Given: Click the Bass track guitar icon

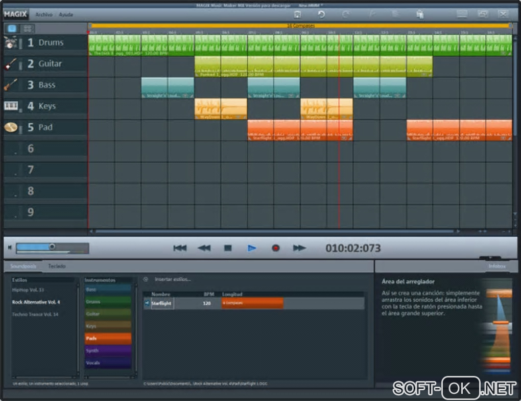Looking at the screenshot, I should click(10, 85).
